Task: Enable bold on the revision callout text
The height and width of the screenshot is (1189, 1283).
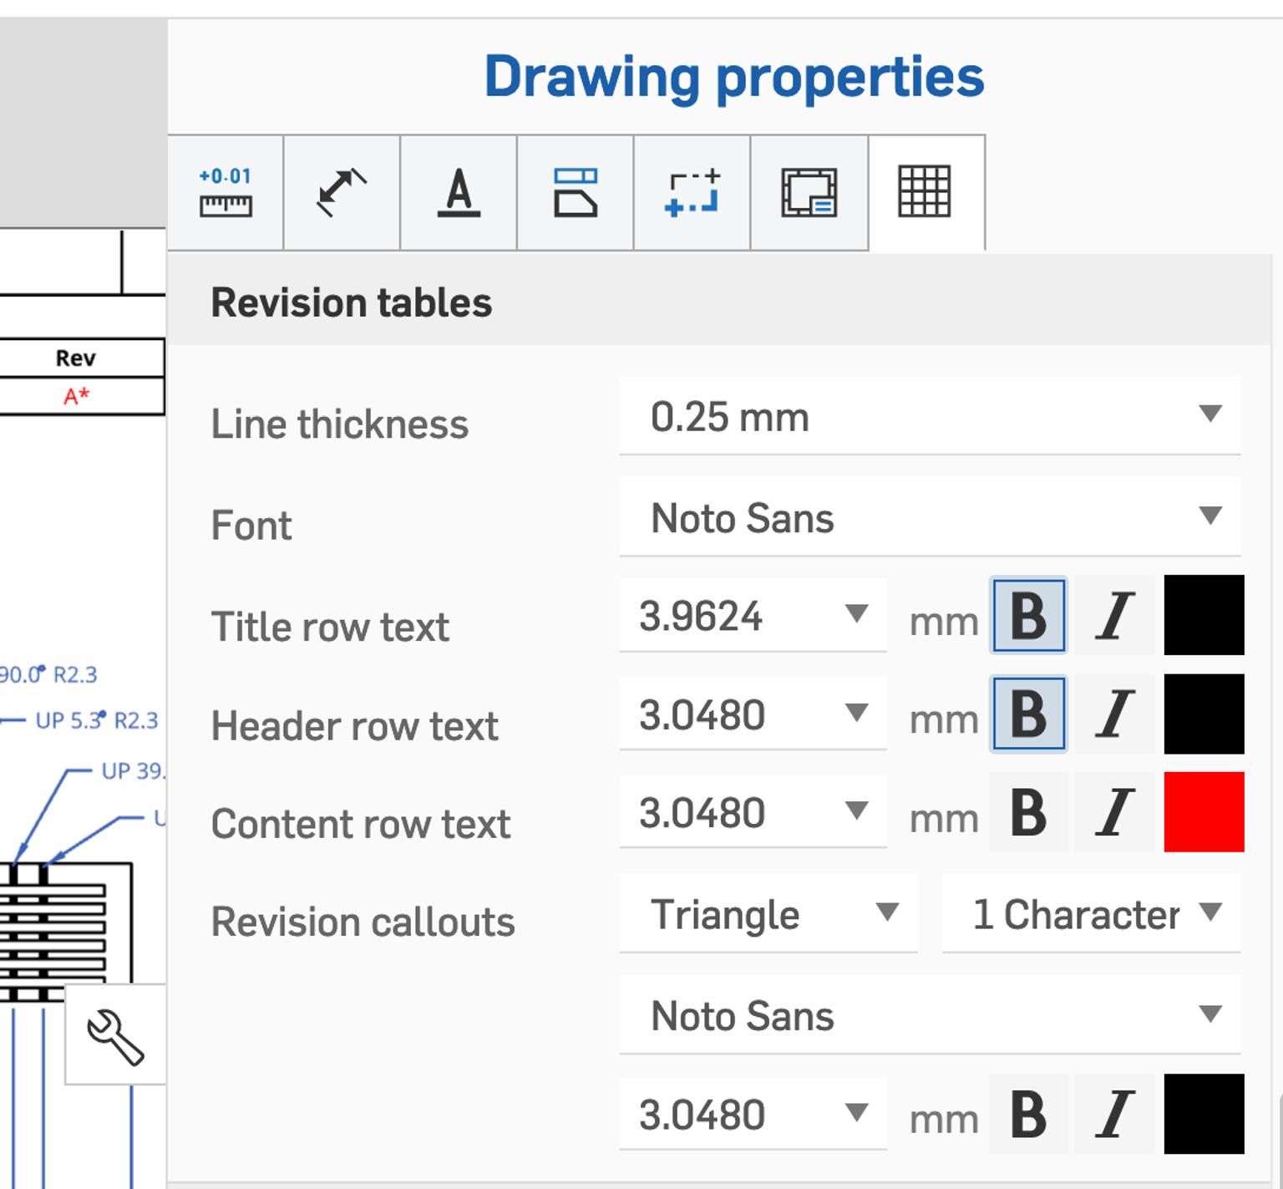Action: [x=1028, y=1115]
